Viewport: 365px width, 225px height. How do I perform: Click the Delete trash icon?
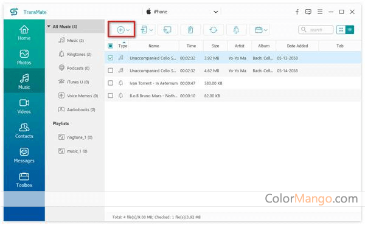pyautogui.click(x=190, y=30)
